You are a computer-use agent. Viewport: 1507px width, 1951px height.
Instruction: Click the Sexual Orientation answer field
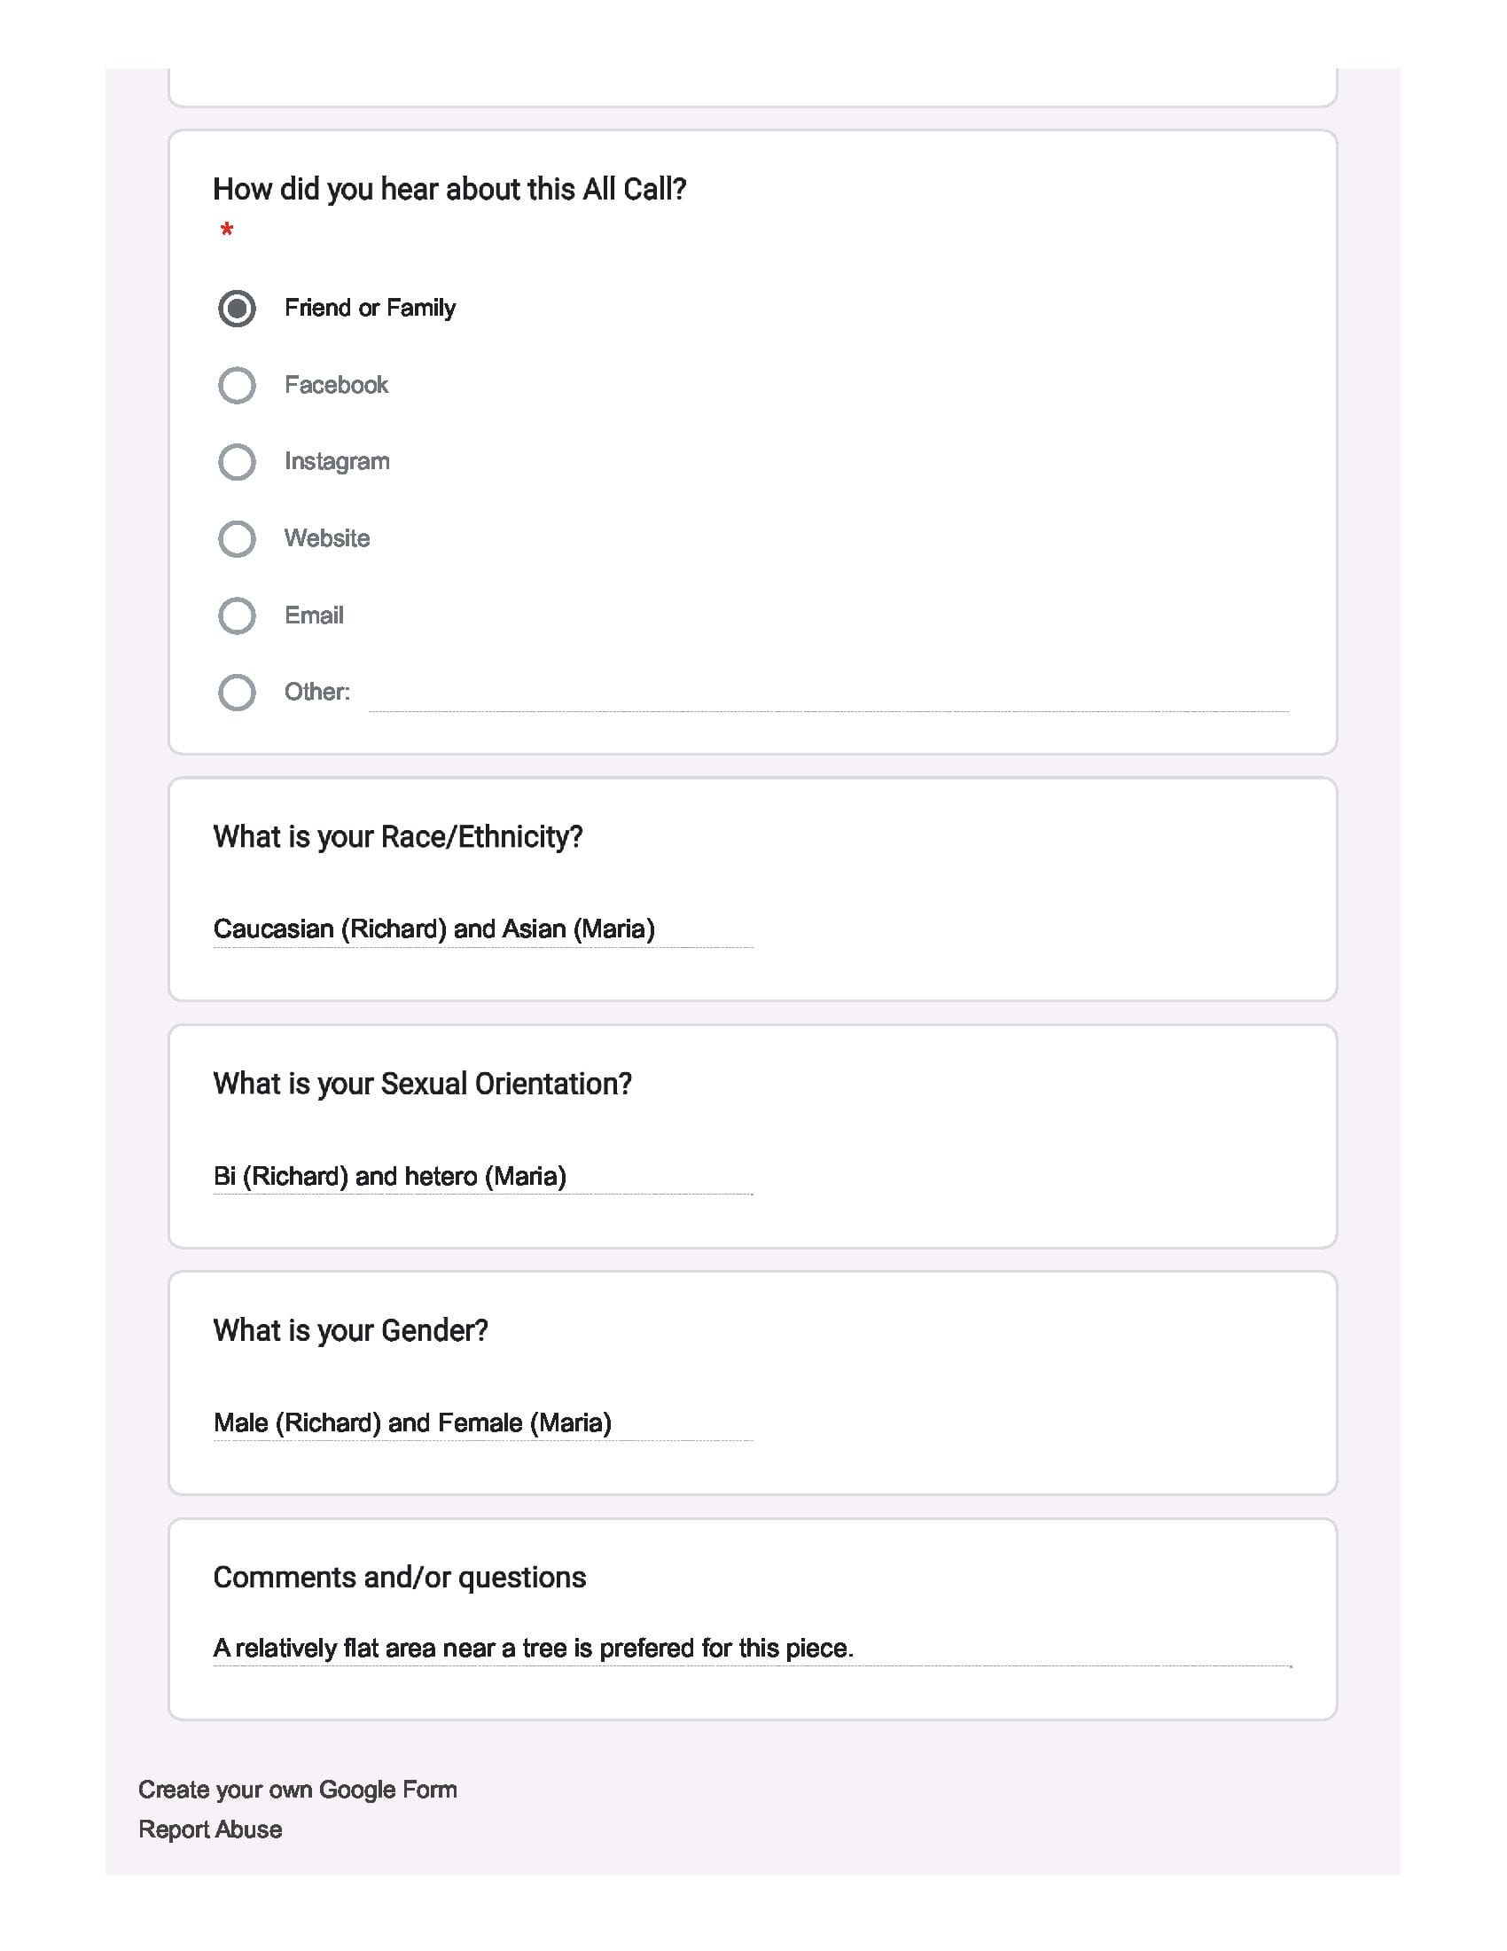click(483, 1176)
